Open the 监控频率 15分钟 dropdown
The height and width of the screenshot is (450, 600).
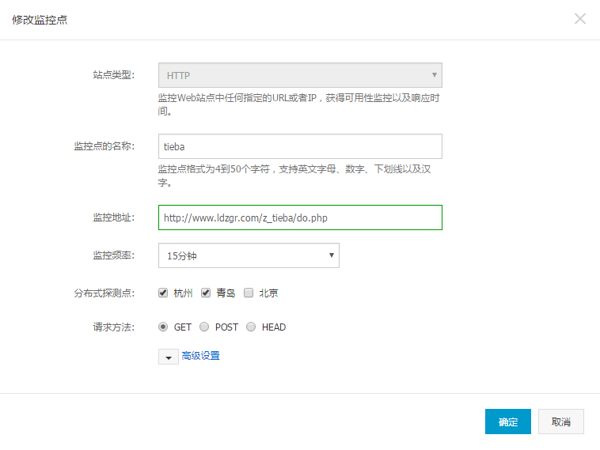point(249,255)
